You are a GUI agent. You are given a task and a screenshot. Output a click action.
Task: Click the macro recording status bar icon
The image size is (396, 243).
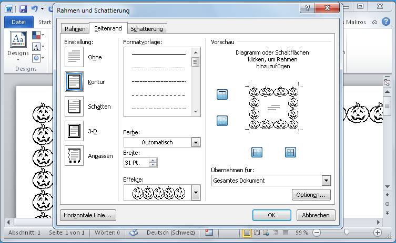pos(209,233)
